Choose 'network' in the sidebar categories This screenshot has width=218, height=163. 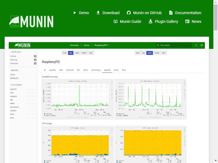[x=13, y=96]
